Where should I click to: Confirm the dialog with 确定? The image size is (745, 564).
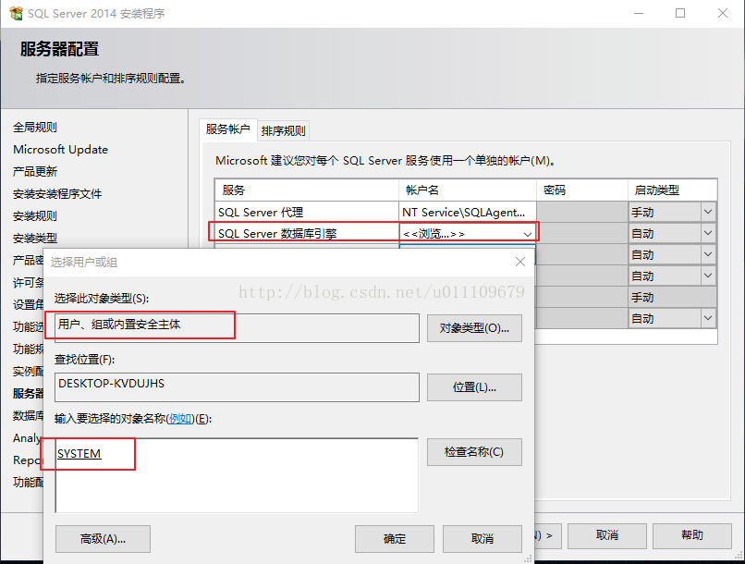click(395, 539)
